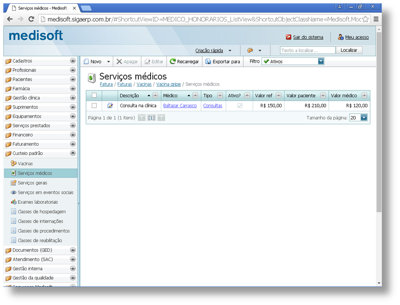Click the Meu acesso user icon
Viewport: 400px width, 305px height.
341,37
